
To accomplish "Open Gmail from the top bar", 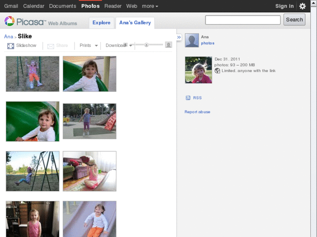I will click(x=11, y=6).
